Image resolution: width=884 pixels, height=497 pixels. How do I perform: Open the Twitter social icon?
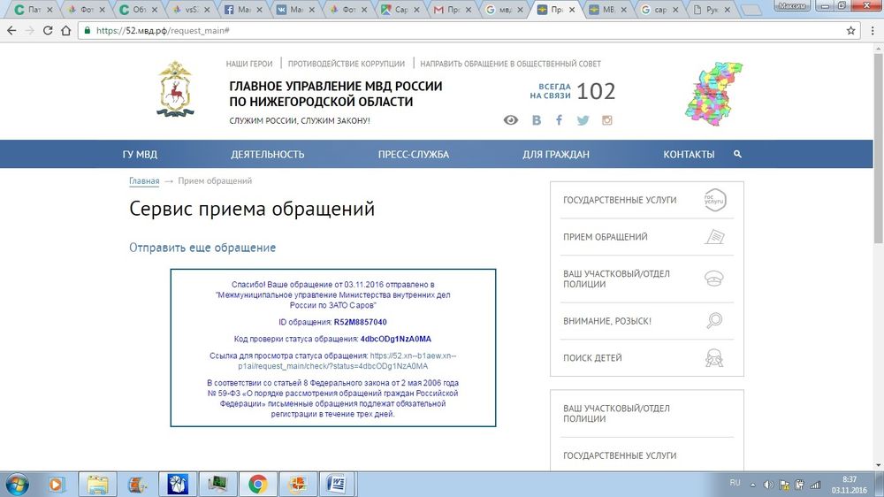click(x=583, y=120)
